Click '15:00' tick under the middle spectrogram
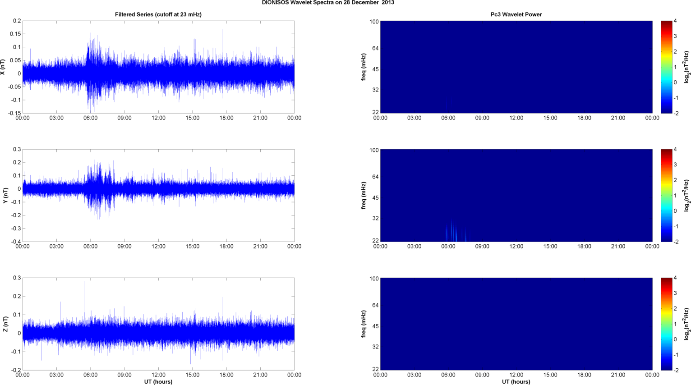 pos(550,247)
